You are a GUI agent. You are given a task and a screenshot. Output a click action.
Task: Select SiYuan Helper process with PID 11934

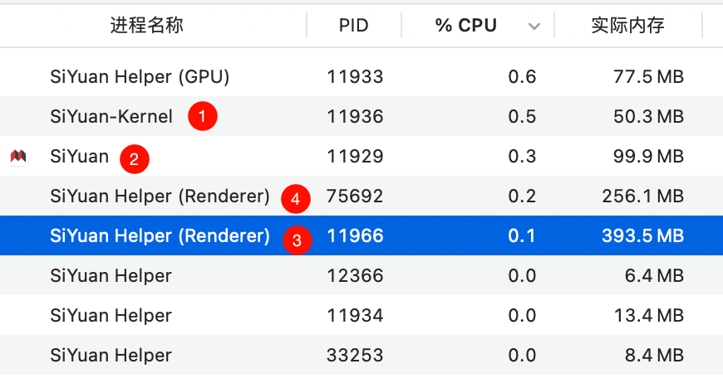point(111,316)
